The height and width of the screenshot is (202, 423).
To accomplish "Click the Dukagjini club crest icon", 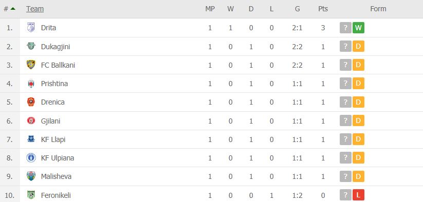I will [31, 46].
